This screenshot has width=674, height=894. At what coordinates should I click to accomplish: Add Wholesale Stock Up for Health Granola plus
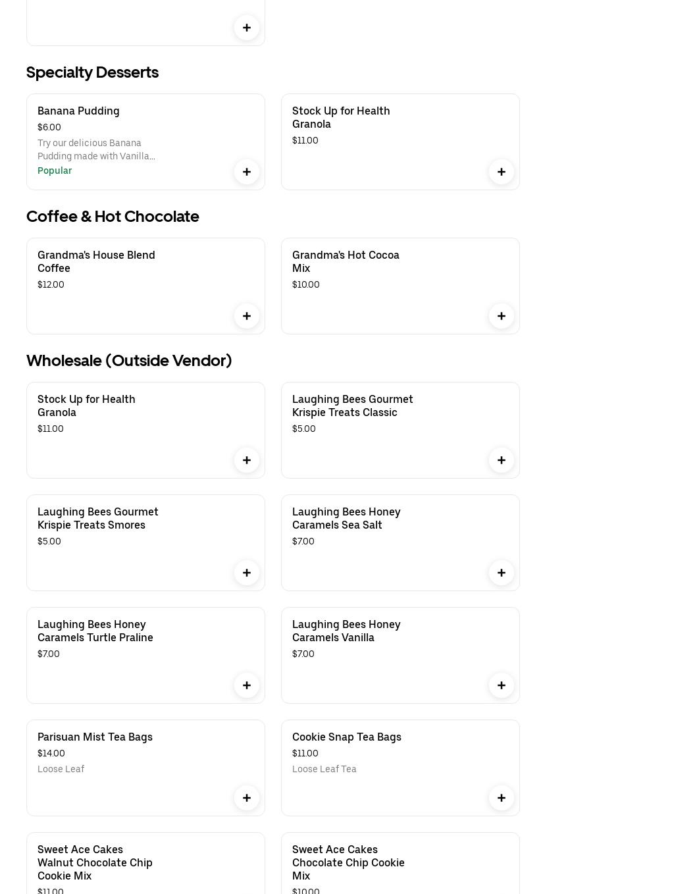coord(247,460)
